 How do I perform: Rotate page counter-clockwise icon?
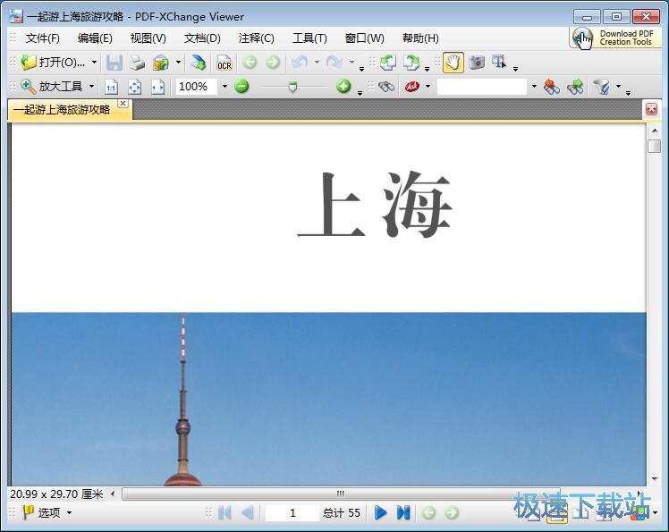click(x=388, y=63)
